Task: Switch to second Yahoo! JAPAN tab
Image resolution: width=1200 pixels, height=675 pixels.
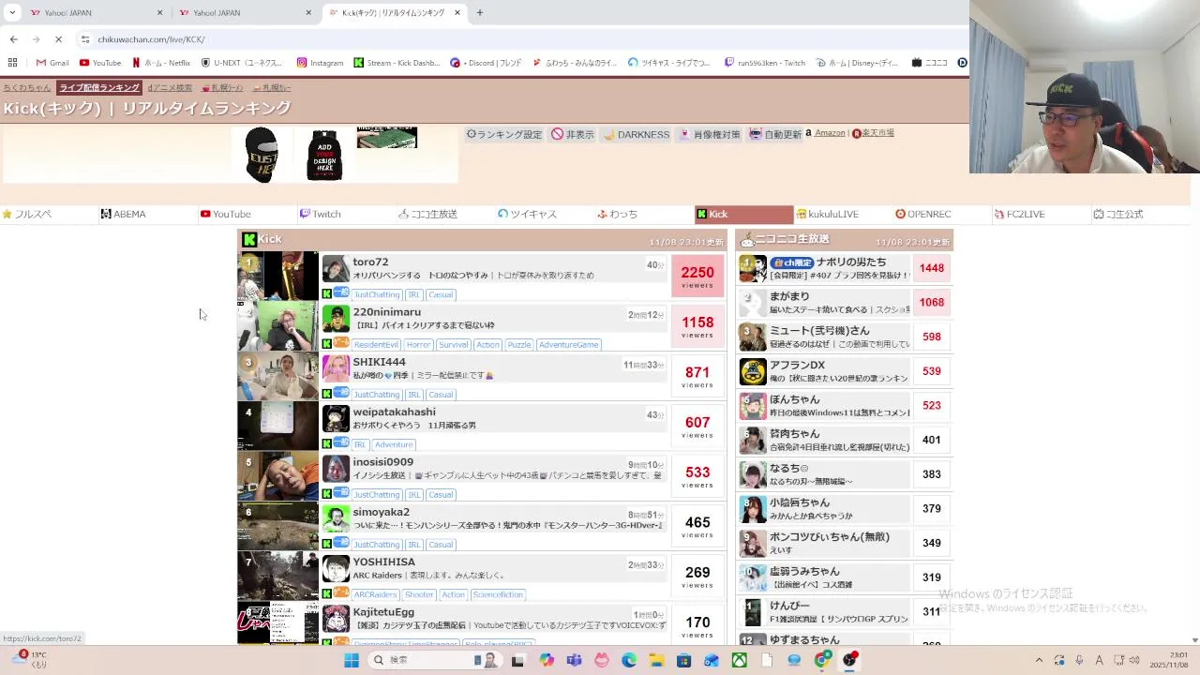Action: tap(244, 13)
